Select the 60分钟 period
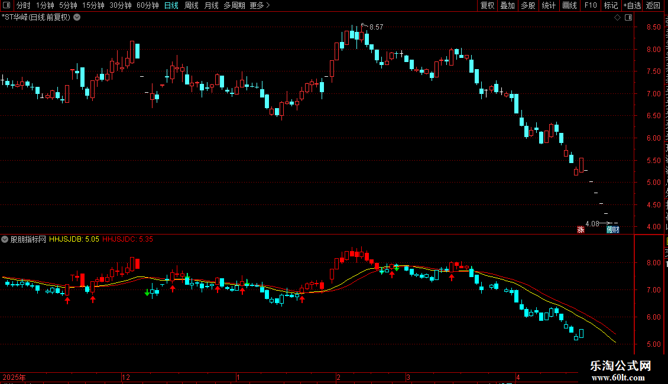Image resolution: width=668 pixels, height=384 pixels. [147, 5]
